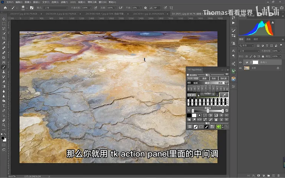The height and width of the screenshot is (178, 285).
Task: Open the layer blend mode dropdown
Action: tap(249, 51)
